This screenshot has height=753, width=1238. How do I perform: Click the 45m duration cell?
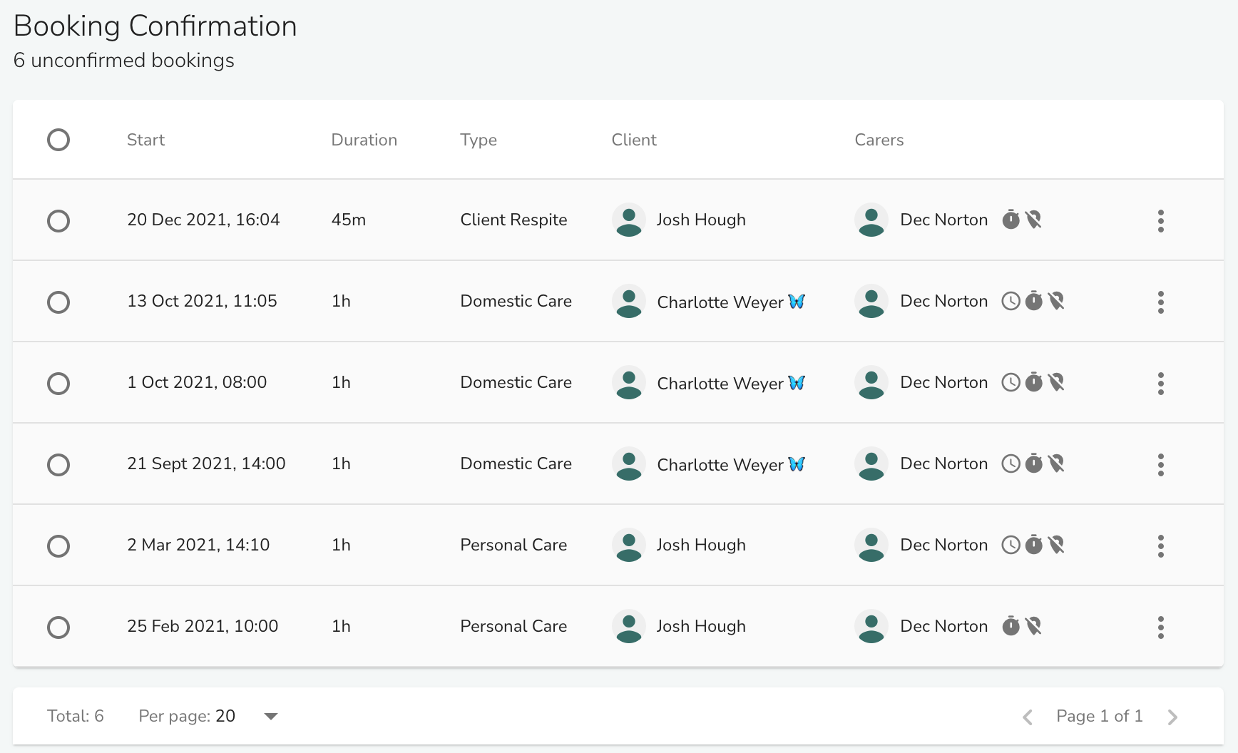pos(348,220)
